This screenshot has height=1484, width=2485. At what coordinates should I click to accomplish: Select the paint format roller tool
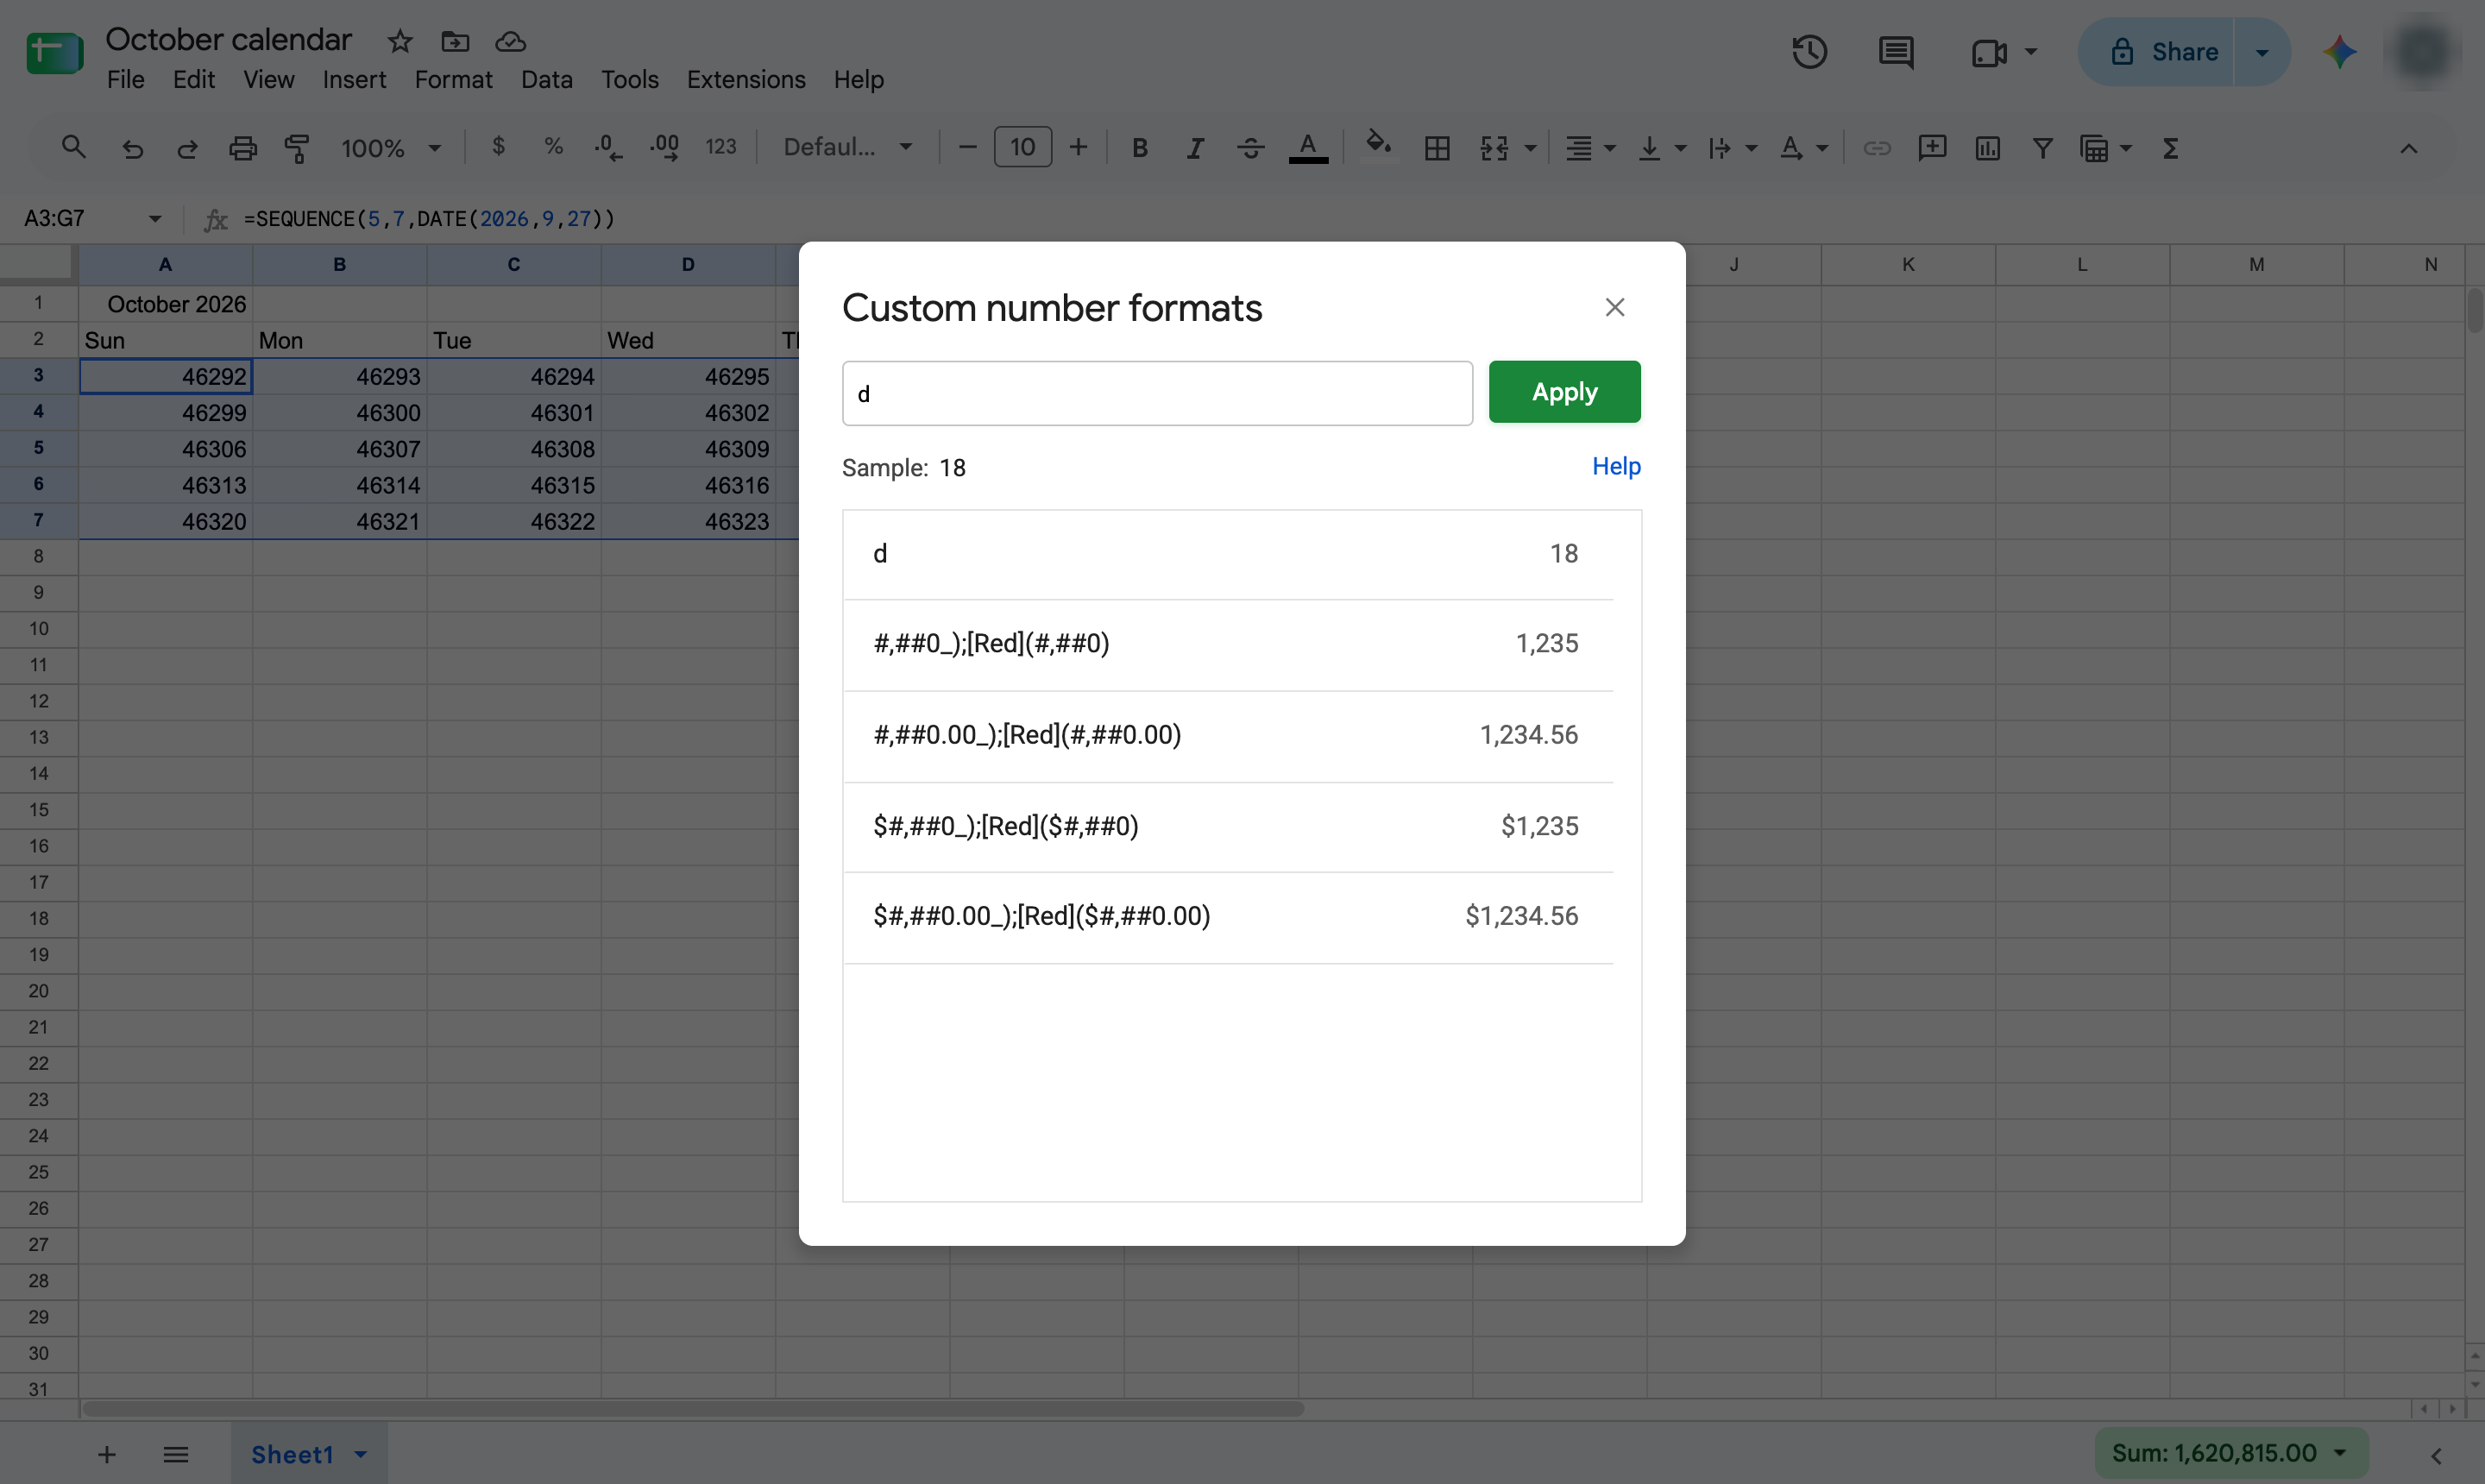point(297,148)
